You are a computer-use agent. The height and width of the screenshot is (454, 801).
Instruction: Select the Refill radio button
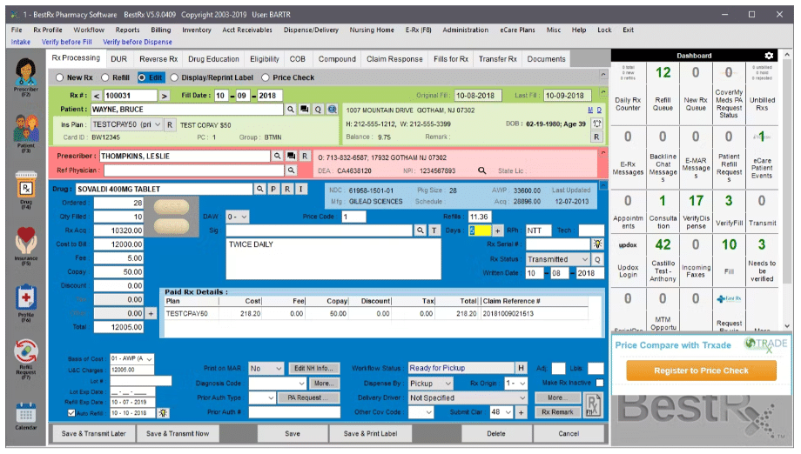(x=104, y=77)
